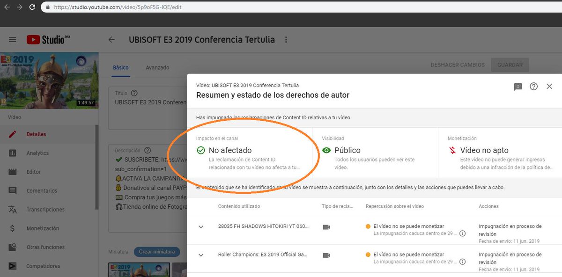Click the info icon on 28035 FH SHADOWS row
The width and height of the screenshot is (562, 277).
(462, 233)
